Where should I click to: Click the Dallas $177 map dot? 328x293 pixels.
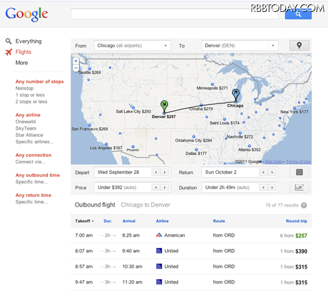click(196, 150)
